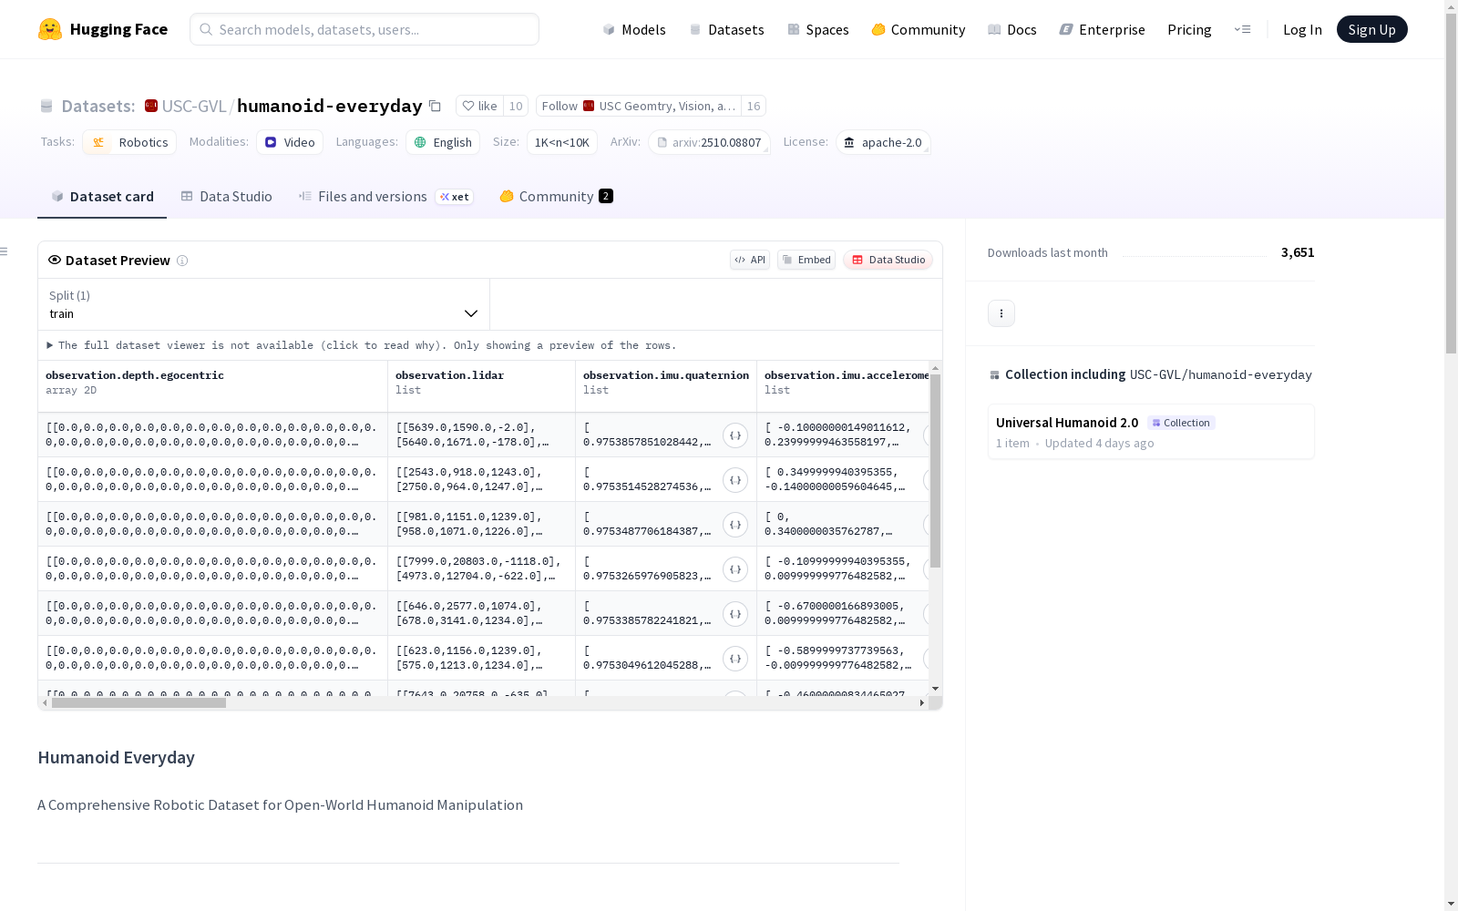The image size is (1458, 911).
Task: Open the Files and versions tab
Action: pos(385,197)
